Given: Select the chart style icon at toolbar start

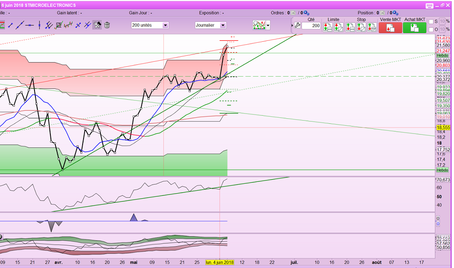Looking at the screenshot, I should [x=2, y=25].
